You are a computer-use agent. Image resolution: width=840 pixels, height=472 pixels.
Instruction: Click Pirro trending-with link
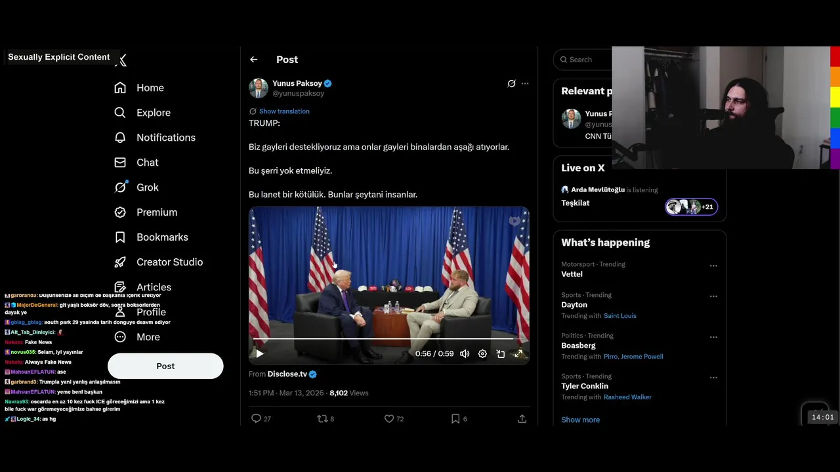coord(611,357)
